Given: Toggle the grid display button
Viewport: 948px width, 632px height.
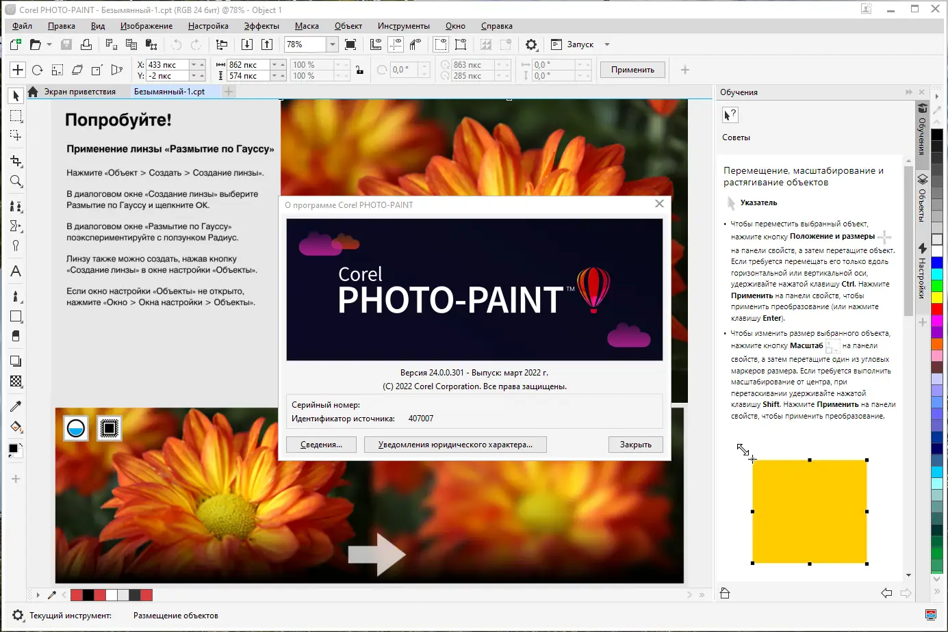Looking at the screenshot, I should (x=395, y=44).
